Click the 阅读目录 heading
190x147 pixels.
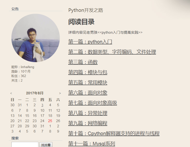tap(81, 22)
